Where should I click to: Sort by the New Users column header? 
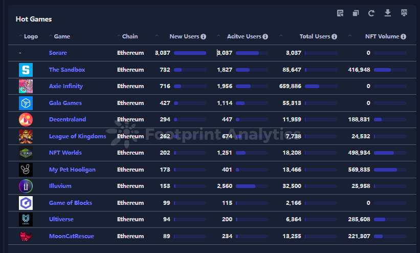(184, 37)
